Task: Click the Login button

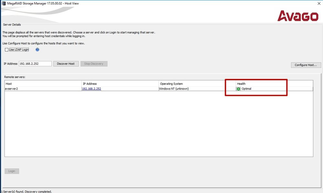Action: pyautogui.click(x=12, y=171)
